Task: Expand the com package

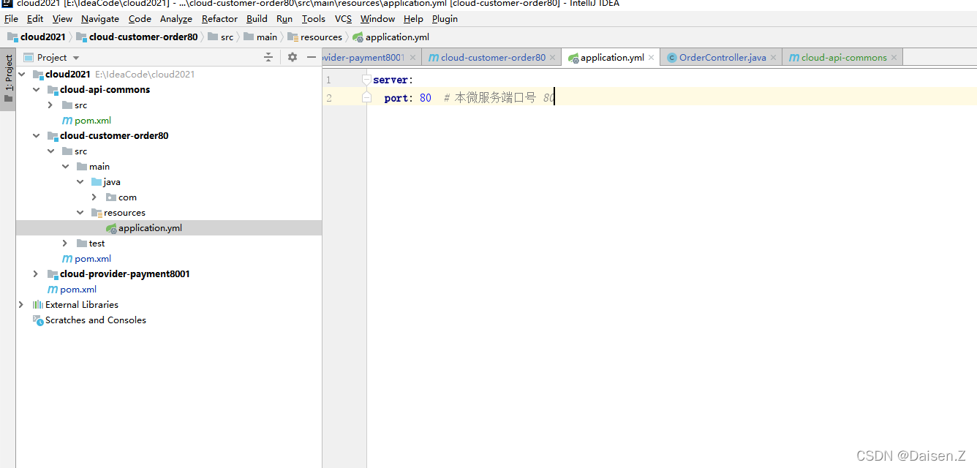Action: pos(94,197)
